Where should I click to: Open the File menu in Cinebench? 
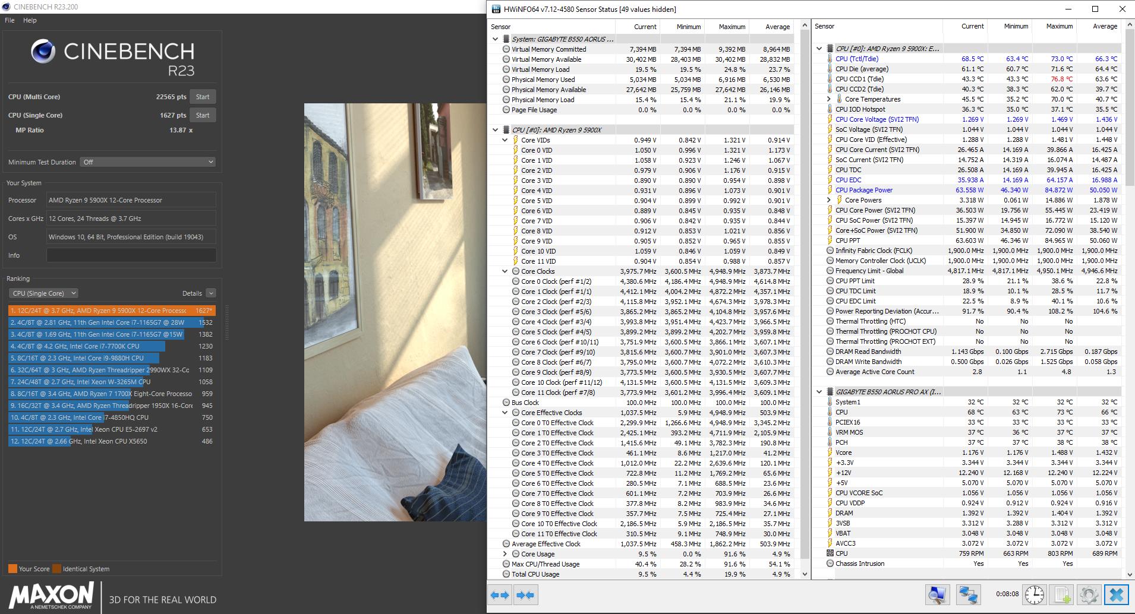click(10, 20)
